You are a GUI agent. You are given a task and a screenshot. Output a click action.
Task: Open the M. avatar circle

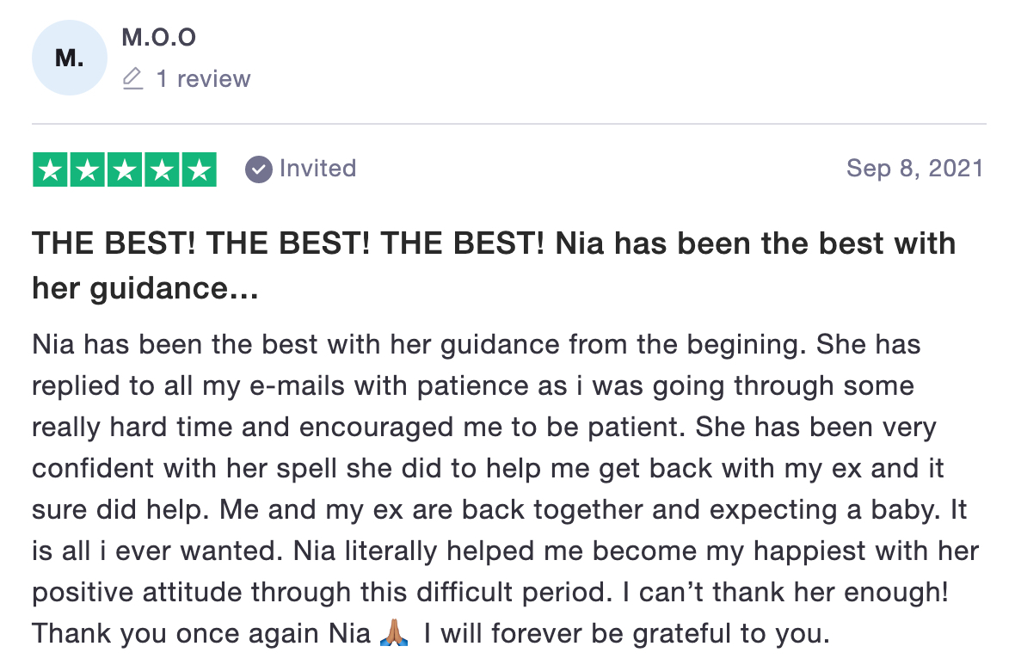70,58
